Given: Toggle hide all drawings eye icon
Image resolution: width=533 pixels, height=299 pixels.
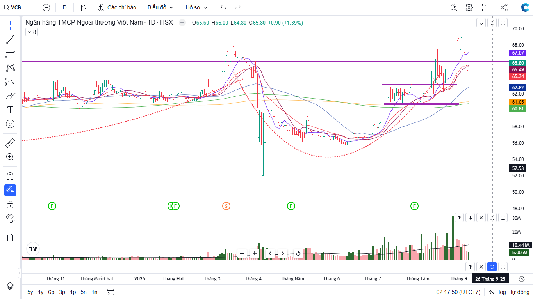Looking at the screenshot, I should [10, 218].
